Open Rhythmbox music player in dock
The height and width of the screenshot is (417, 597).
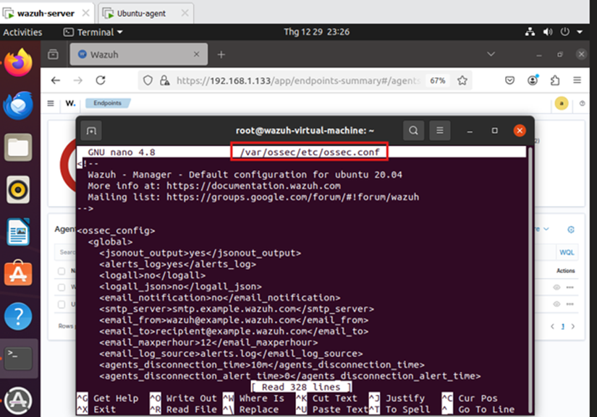(x=18, y=189)
